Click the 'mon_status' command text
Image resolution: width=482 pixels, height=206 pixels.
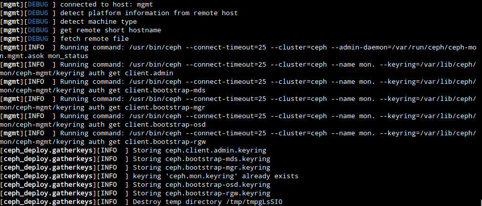(x=68, y=56)
